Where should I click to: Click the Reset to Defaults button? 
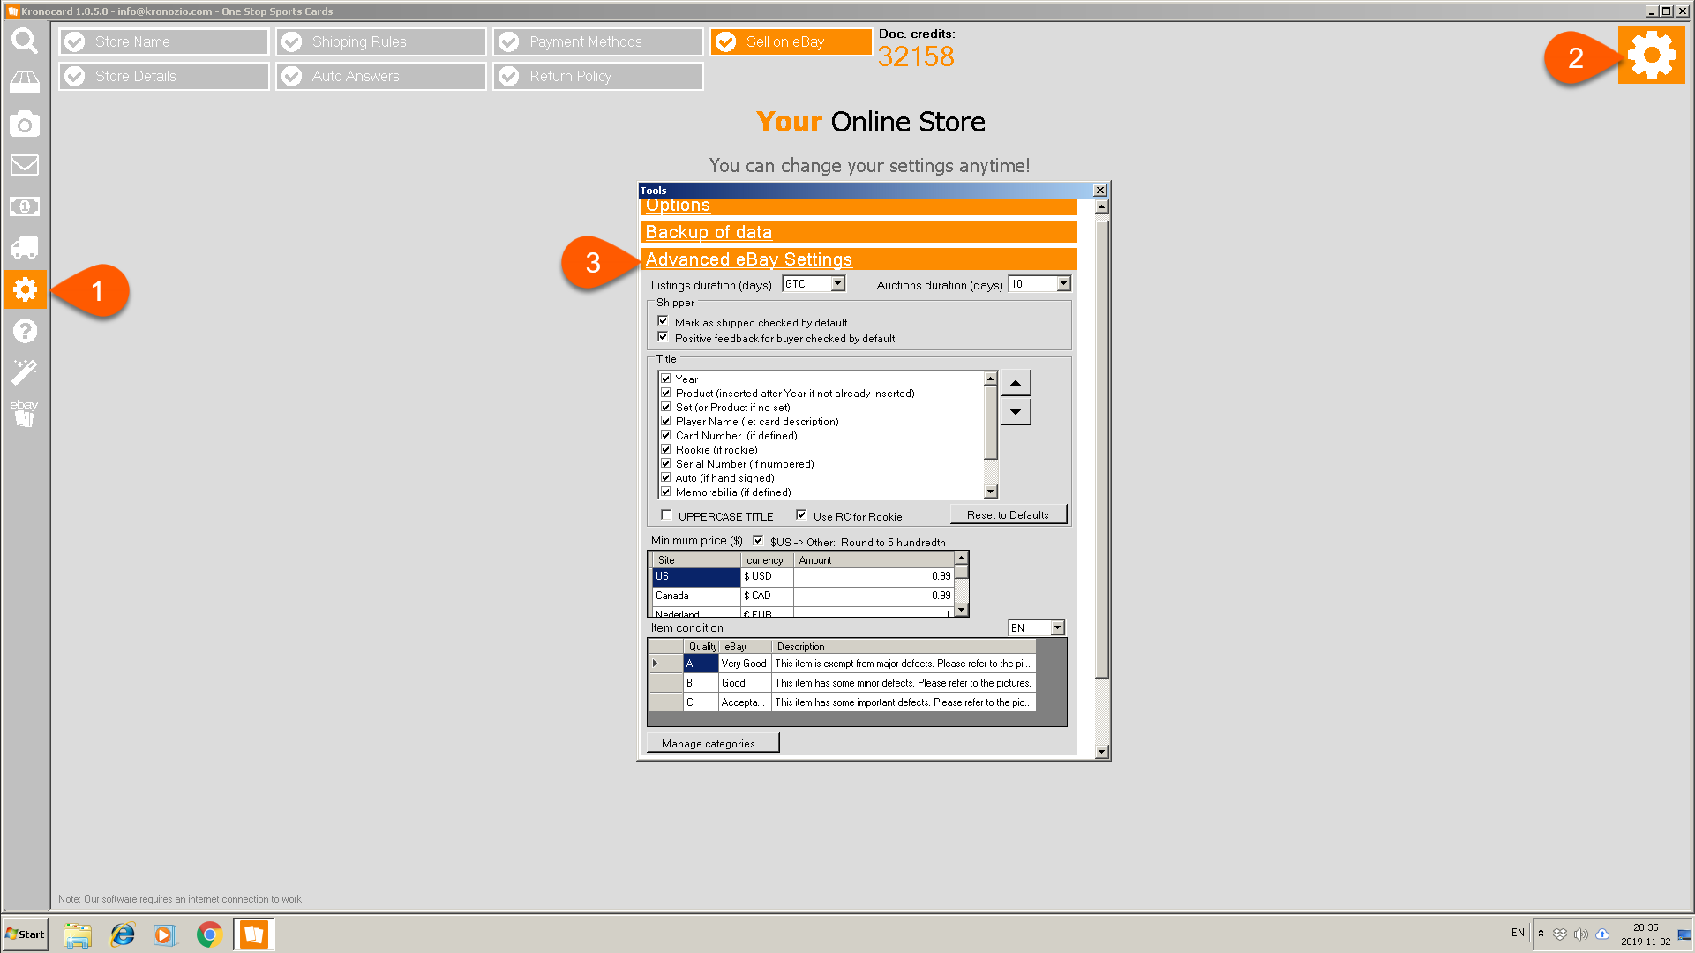(x=1008, y=515)
